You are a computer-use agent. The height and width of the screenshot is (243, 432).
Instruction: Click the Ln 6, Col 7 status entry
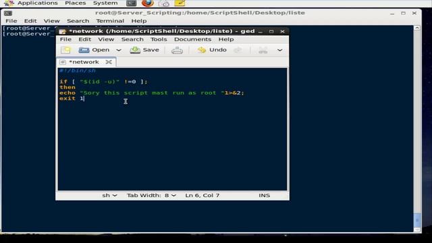202,195
